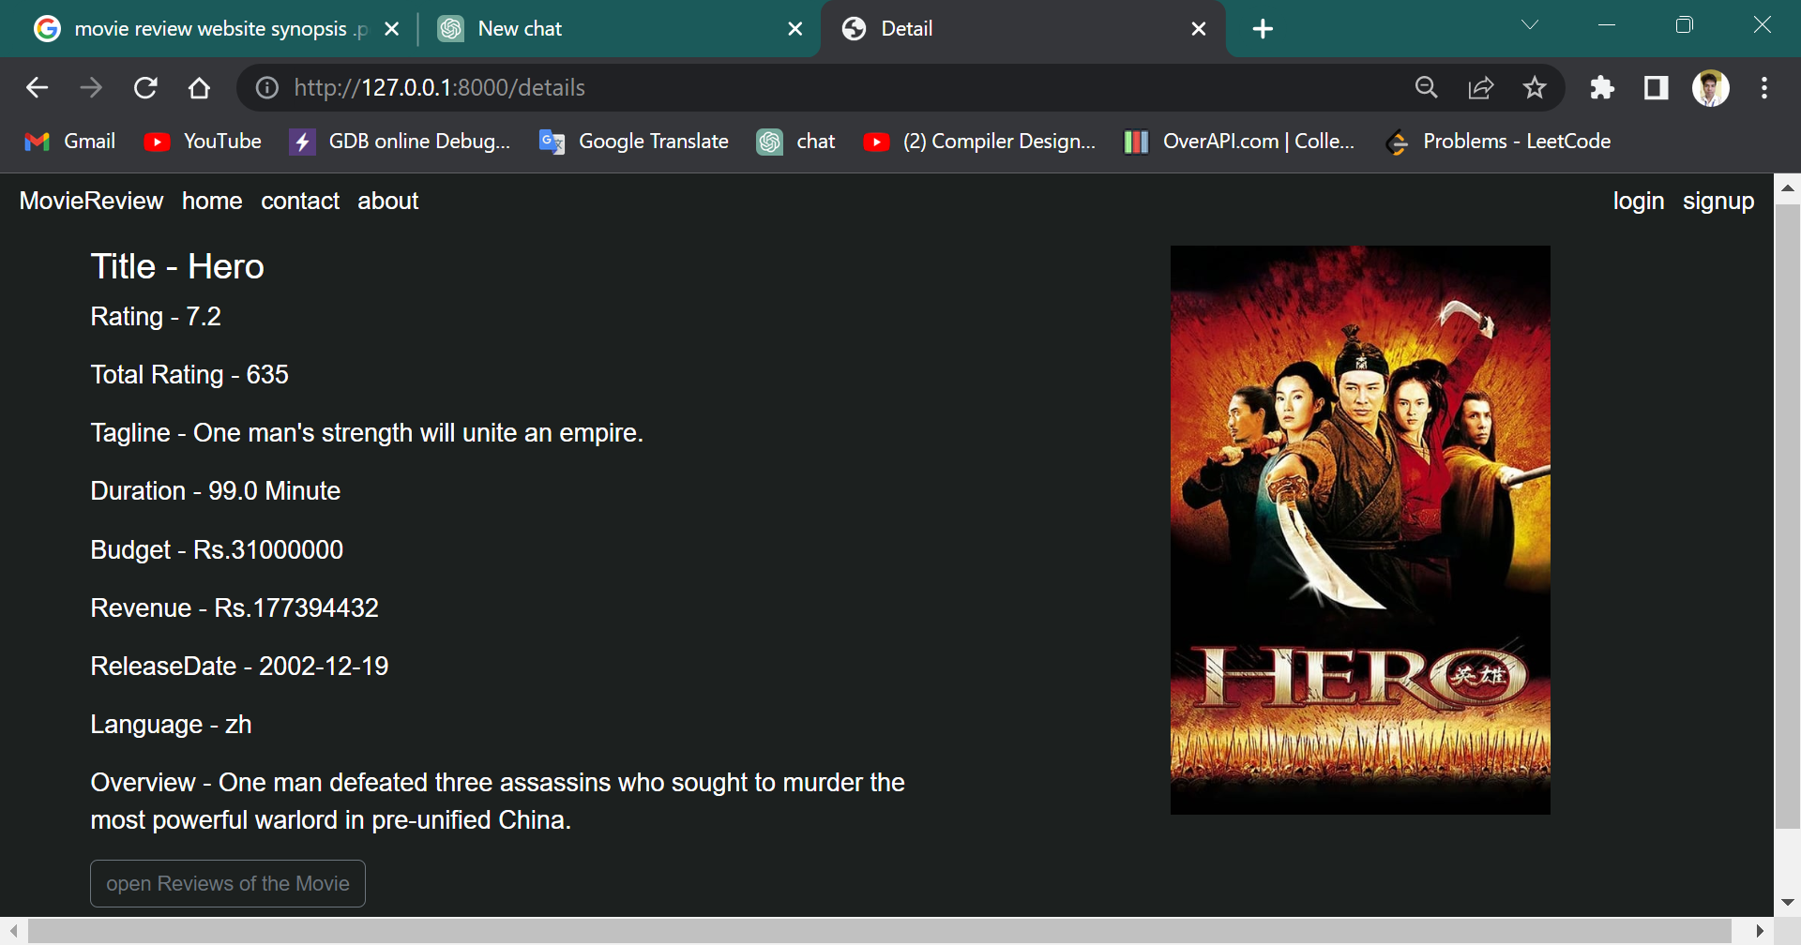Bookmark this page with the star icon
1801x945 pixels.
tap(1535, 87)
